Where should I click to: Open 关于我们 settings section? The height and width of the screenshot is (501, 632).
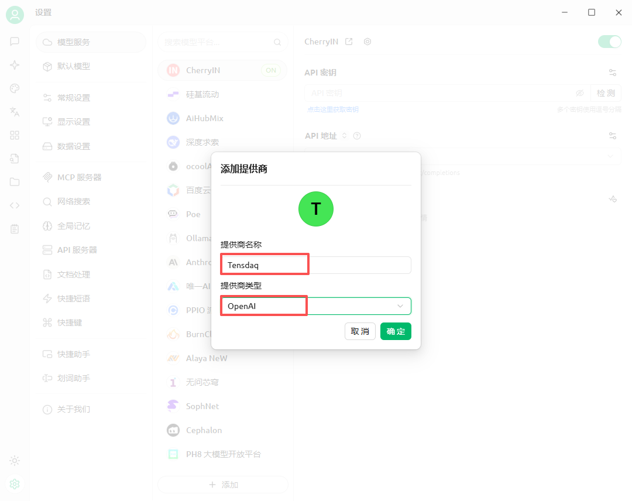tap(91, 409)
